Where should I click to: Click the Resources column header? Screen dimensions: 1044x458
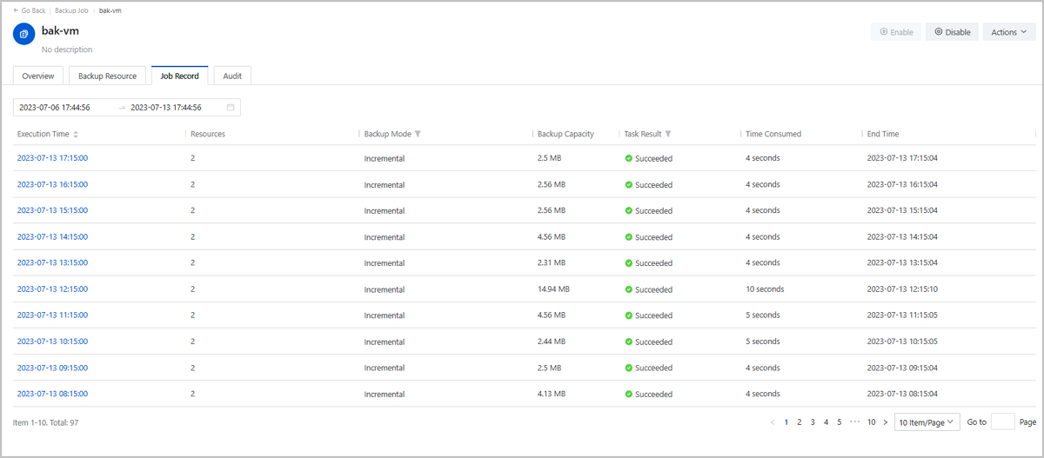tap(208, 134)
